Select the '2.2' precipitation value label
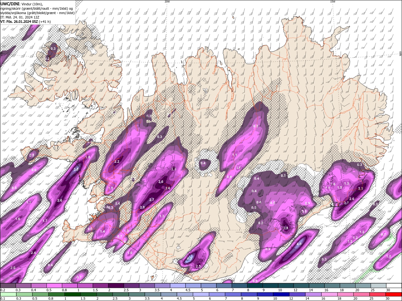Image resolution: width=402 pixels, height=301 pixels. (x=117, y=161)
